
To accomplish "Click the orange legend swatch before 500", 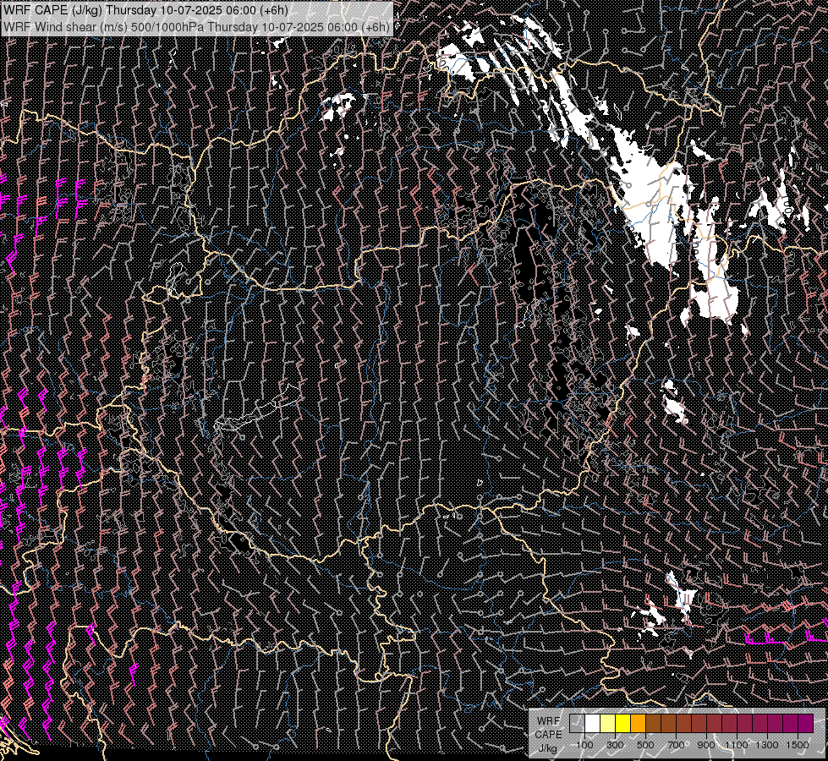I will [x=638, y=724].
